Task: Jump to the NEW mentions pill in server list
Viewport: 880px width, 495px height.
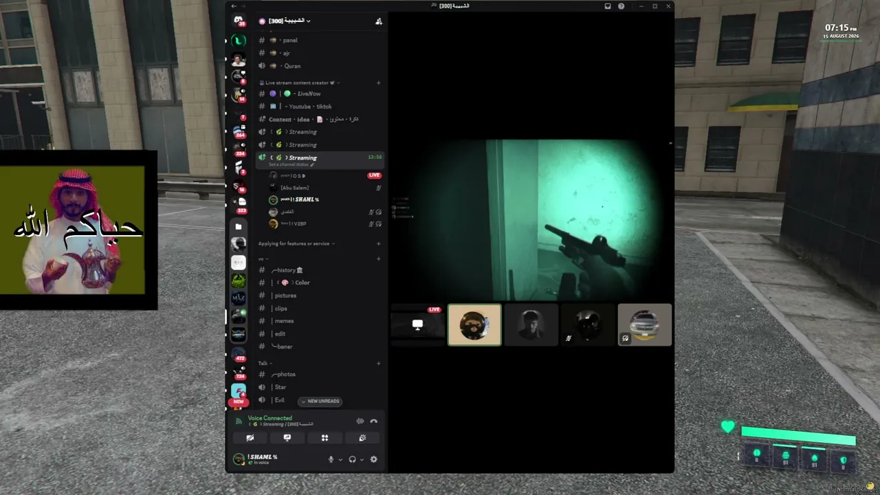Action: (239, 401)
